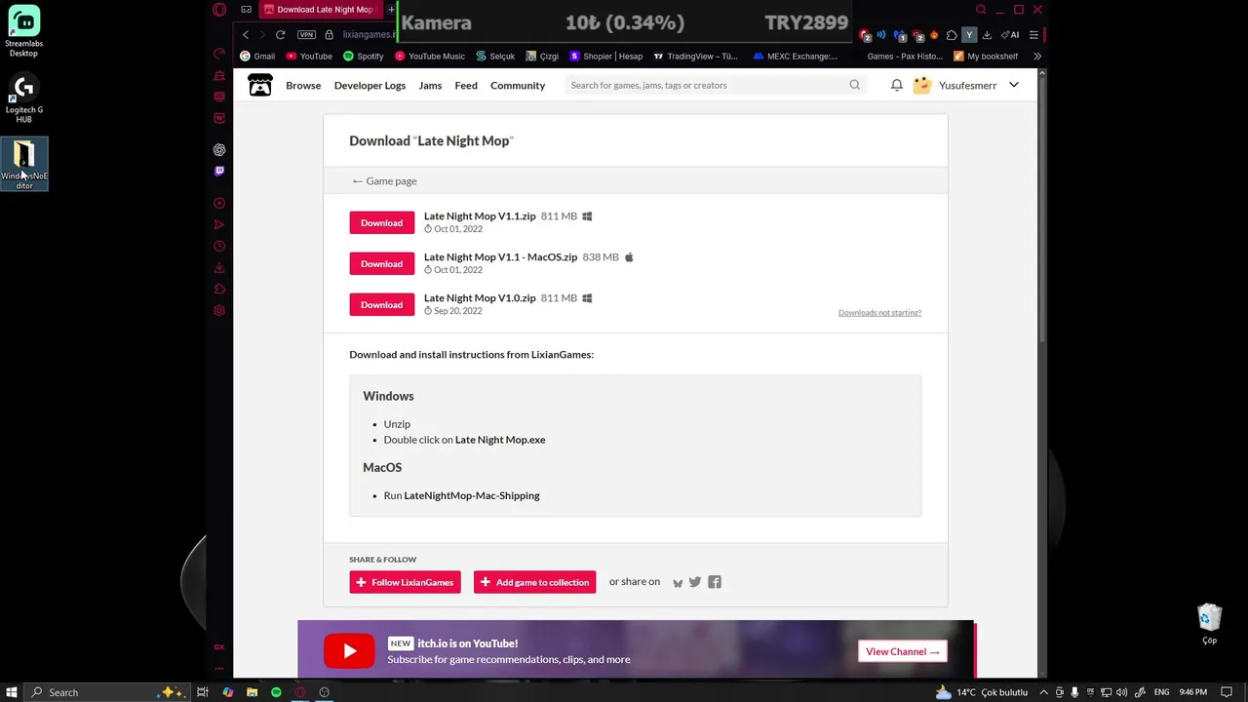Add game to collection
1248x702 pixels.
point(534,582)
